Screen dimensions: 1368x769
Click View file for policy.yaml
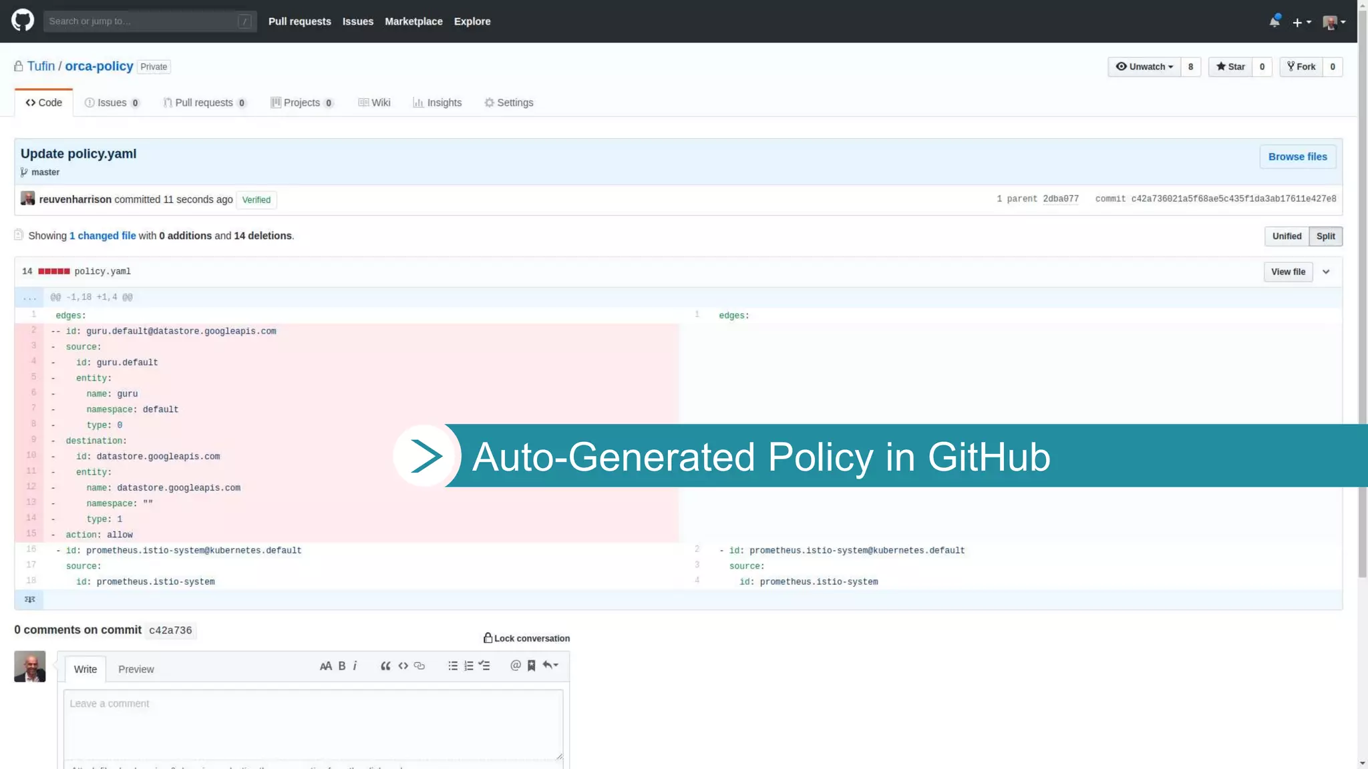tap(1288, 272)
